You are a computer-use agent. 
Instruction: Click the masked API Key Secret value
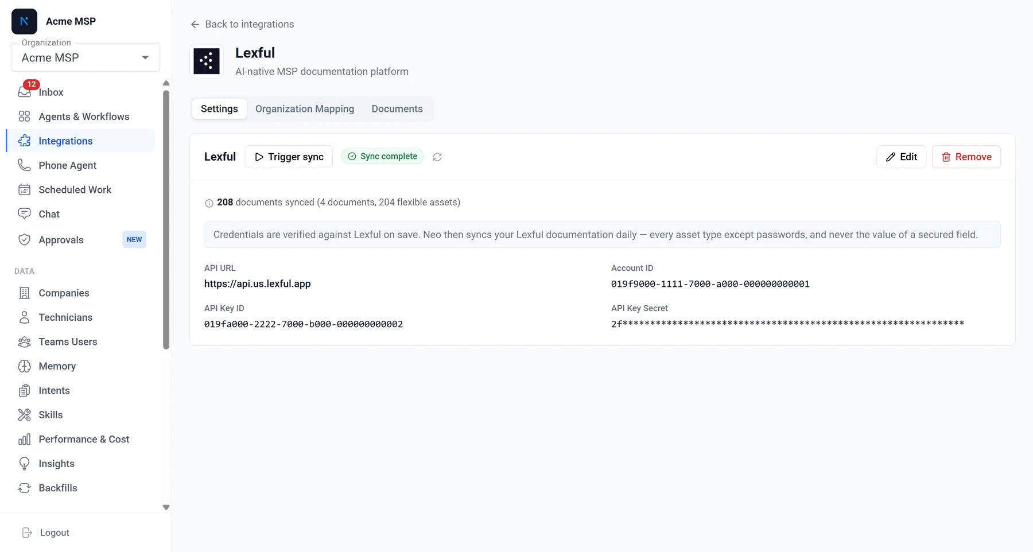coord(787,324)
